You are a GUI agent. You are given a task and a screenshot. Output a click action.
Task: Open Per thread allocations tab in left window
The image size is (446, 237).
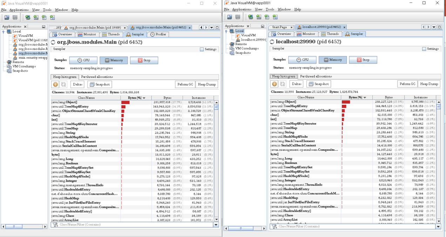point(97,77)
